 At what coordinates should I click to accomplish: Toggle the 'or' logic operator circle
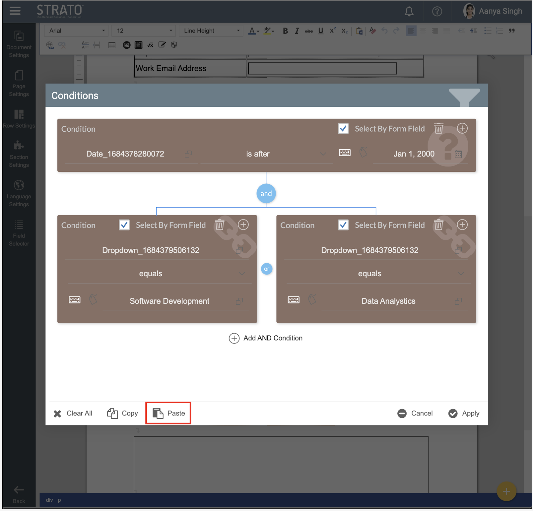tap(266, 269)
